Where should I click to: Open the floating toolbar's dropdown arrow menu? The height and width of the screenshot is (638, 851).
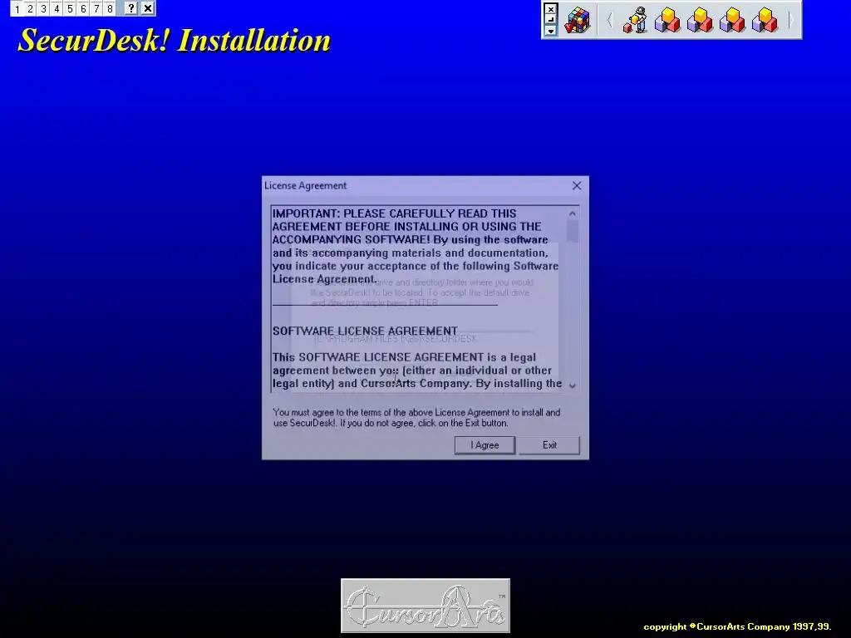coord(550,31)
